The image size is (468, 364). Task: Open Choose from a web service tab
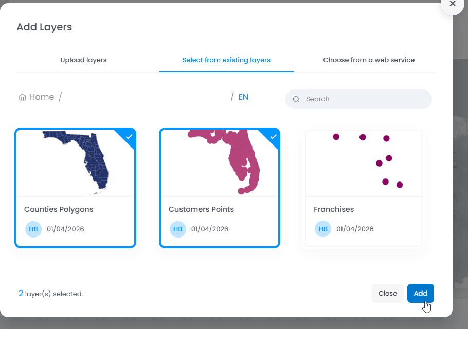369,60
